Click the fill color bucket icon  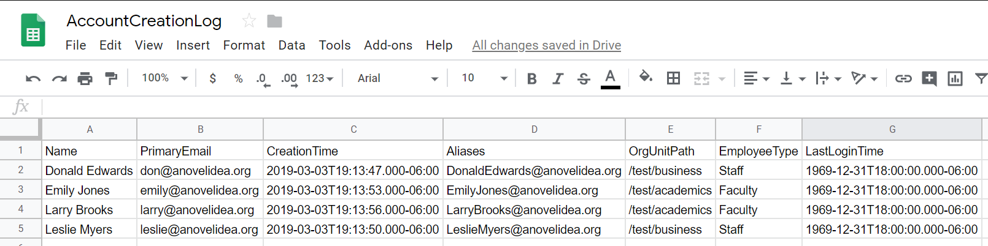click(x=645, y=78)
